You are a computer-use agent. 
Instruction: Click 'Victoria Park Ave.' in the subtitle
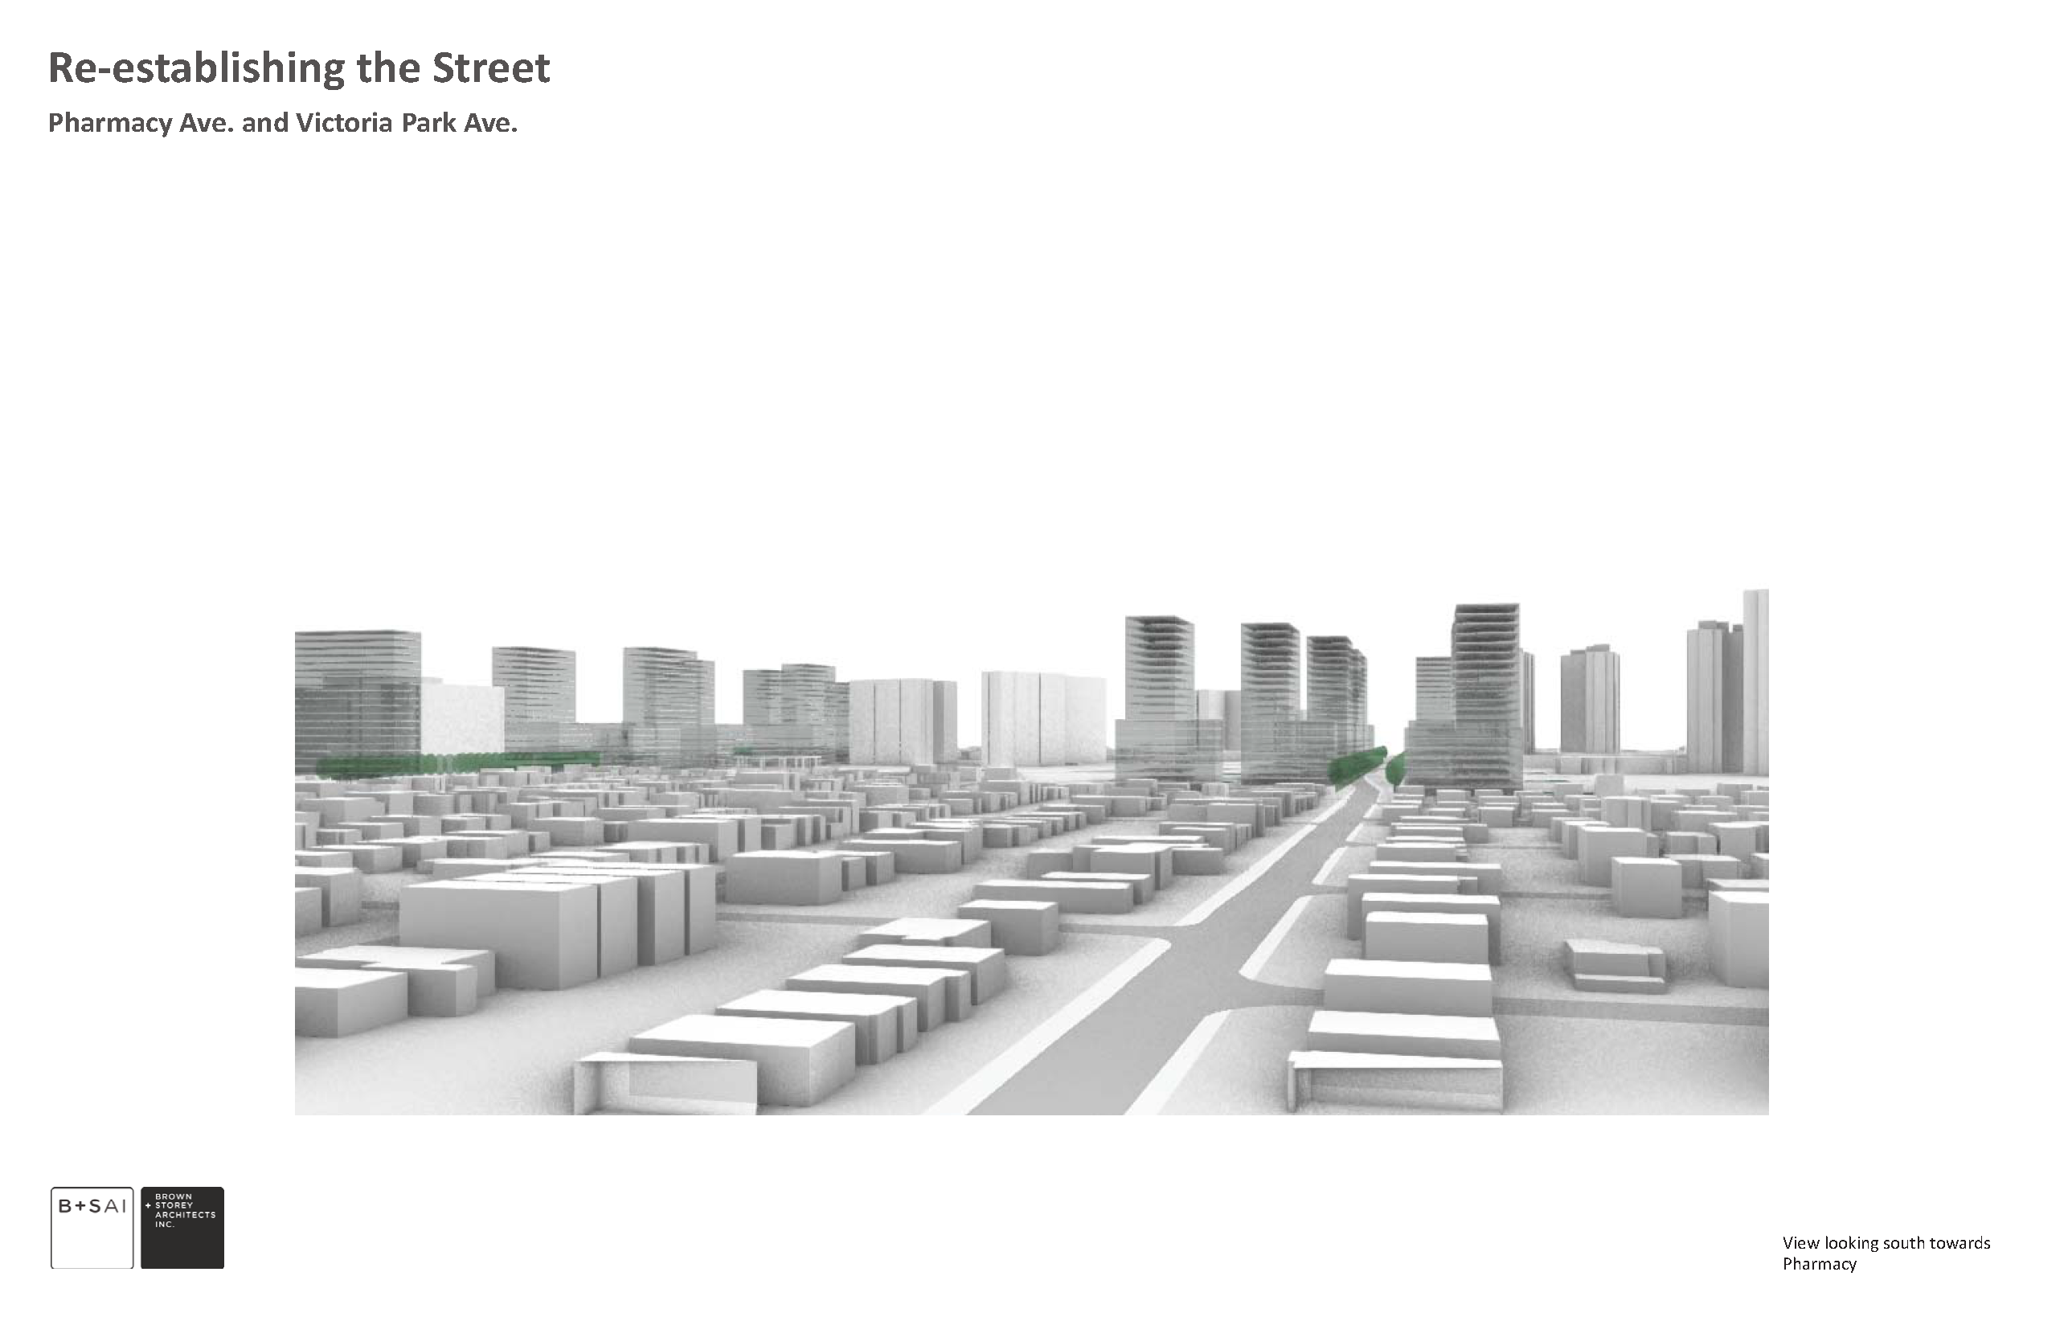coord(406,124)
